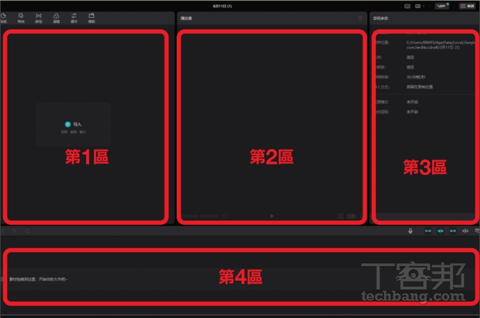This screenshot has height=318, width=480.
Task: Click the shortcut keyboard icon in title bar
Action: 407,6
